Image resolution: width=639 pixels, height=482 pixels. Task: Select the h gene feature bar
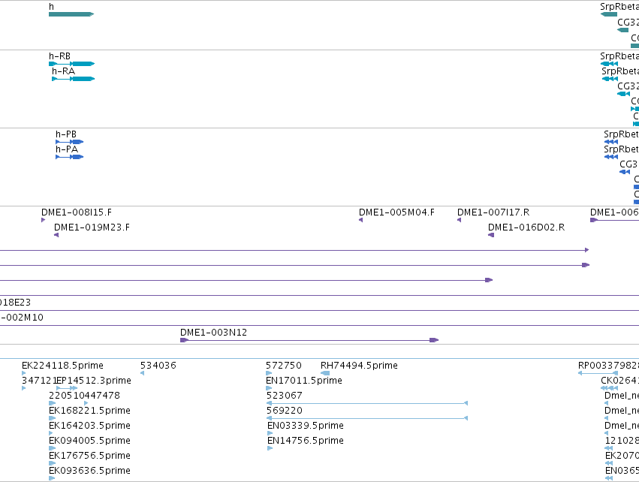click(71, 14)
